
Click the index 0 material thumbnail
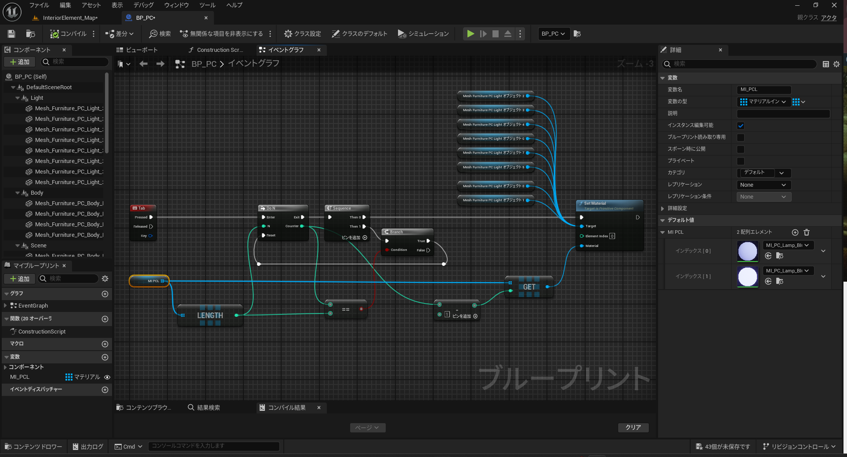point(747,251)
